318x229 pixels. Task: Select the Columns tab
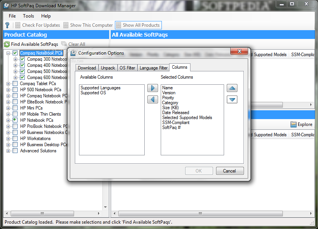click(179, 67)
